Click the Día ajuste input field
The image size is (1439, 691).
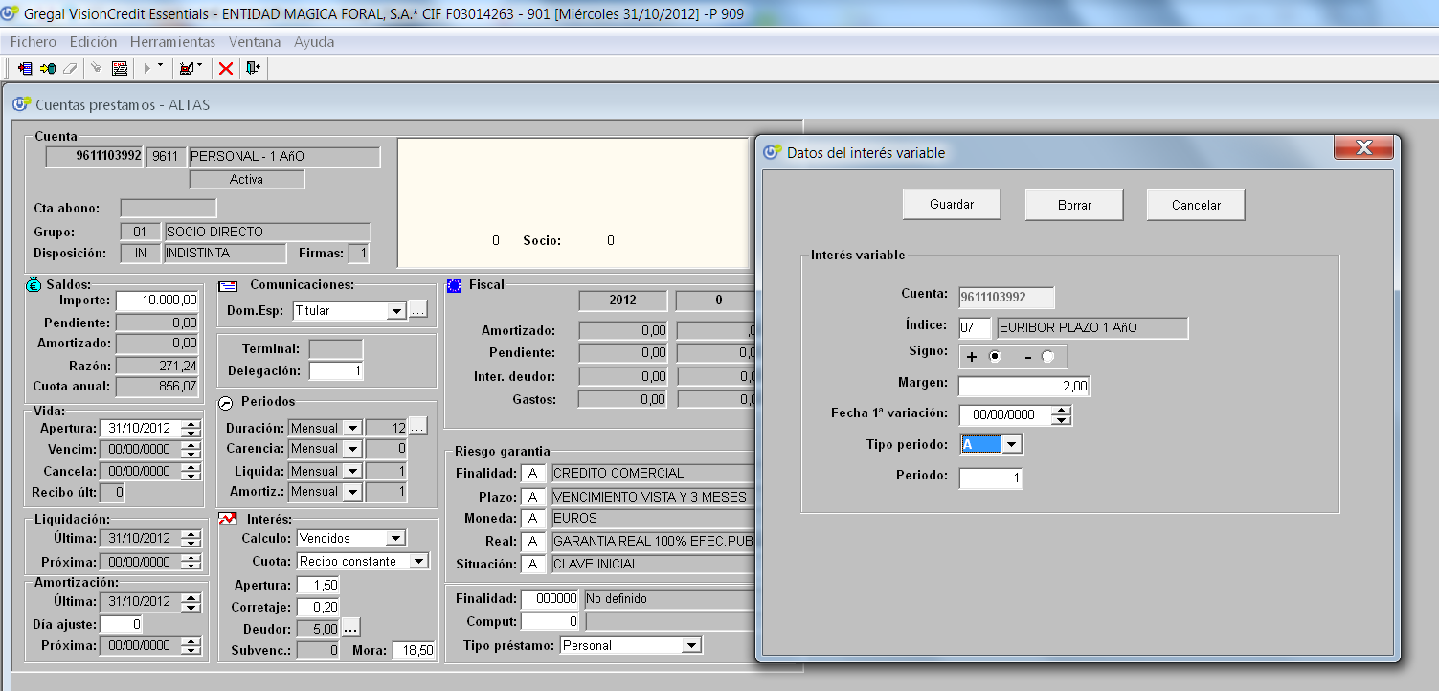(x=123, y=624)
